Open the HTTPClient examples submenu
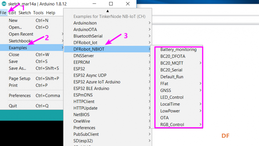259x146 pixels. (x=108, y=102)
